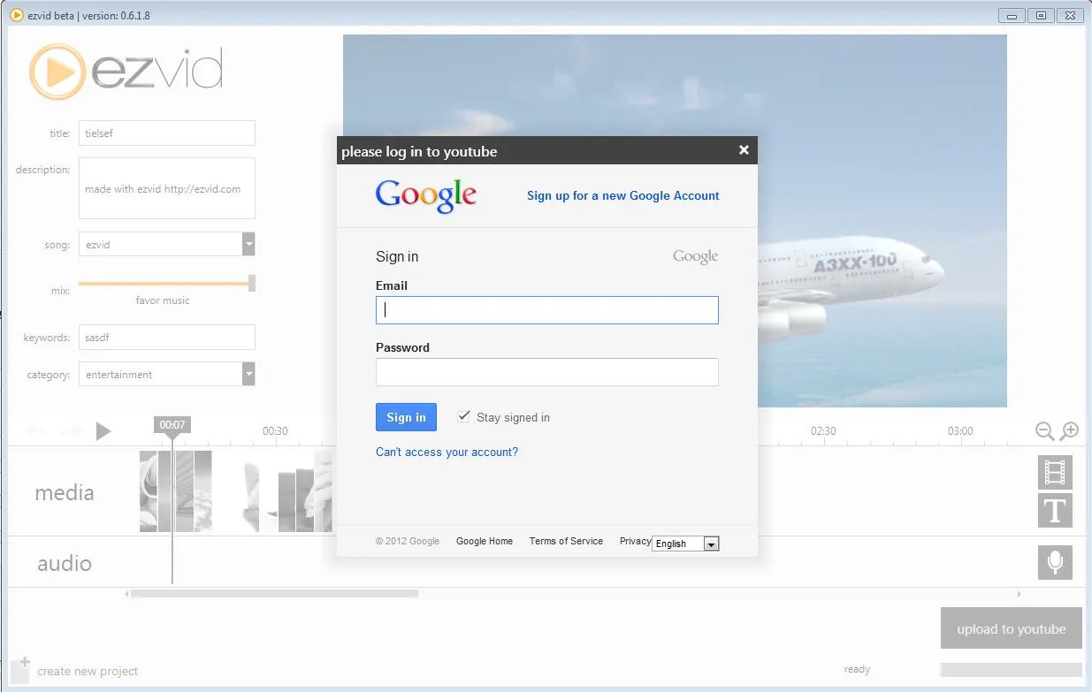The width and height of the screenshot is (1092, 692).
Task: Uncheck the Stay signed in checkbox
Action: (x=463, y=416)
